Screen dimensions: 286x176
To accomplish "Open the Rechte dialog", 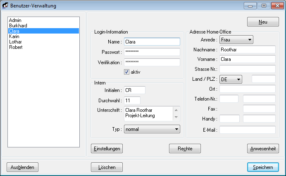I will [x=185, y=148].
